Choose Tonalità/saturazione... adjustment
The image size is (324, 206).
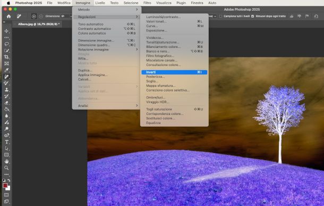pos(174,43)
